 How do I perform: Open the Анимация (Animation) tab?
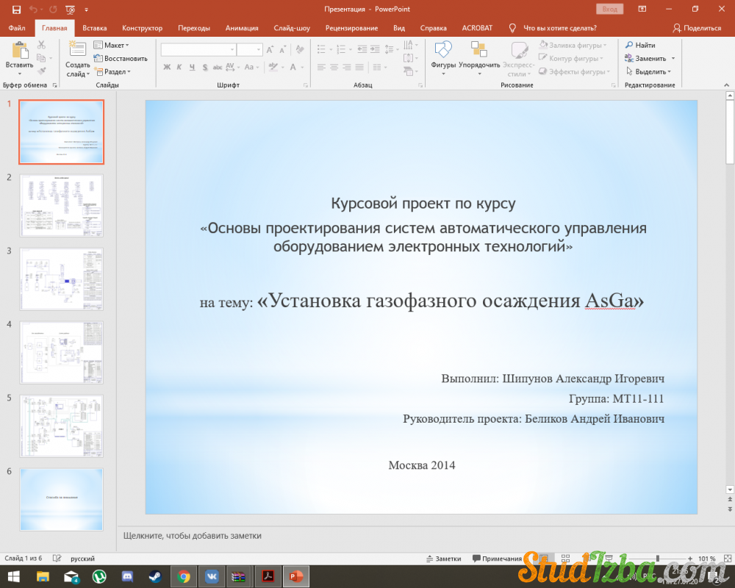[242, 28]
